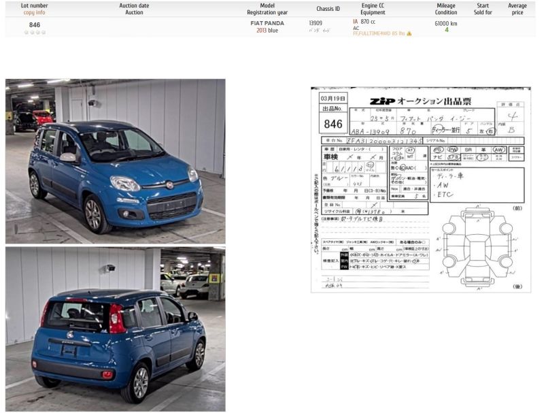Click the 'Engine CC' column header
544x413 pixels.
tap(373, 6)
